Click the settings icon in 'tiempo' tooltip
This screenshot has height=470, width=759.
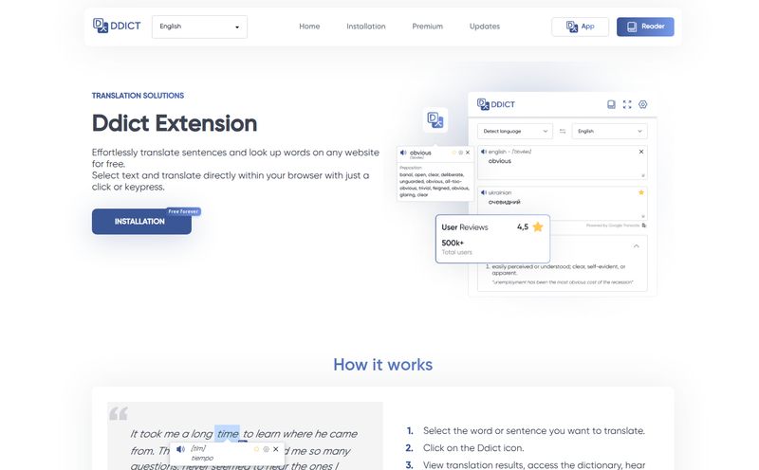point(266,449)
